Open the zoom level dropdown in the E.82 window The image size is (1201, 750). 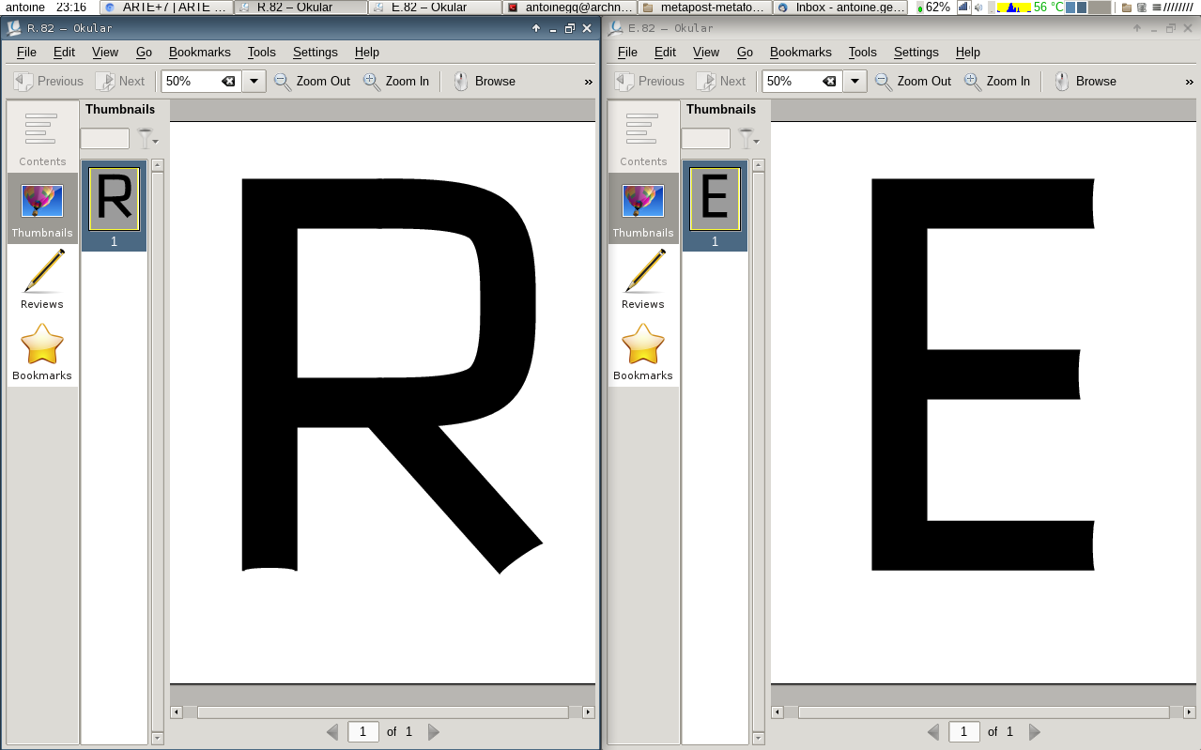855,82
